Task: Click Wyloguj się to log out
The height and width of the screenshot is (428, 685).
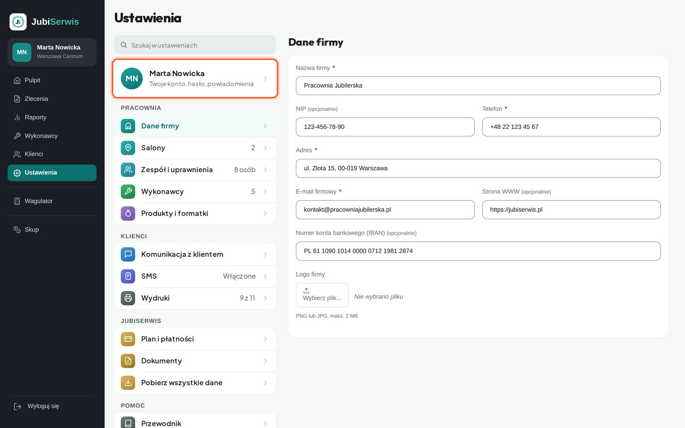Action: click(52, 407)
